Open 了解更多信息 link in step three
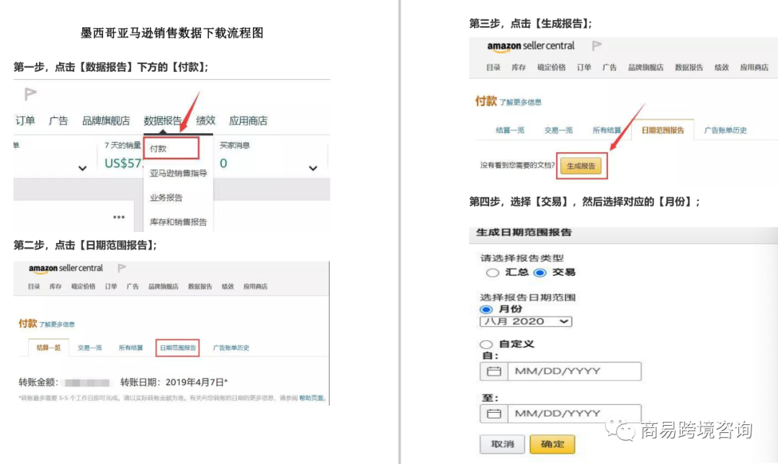Screen dimensions: 778x464 click(x=520, y=102)
